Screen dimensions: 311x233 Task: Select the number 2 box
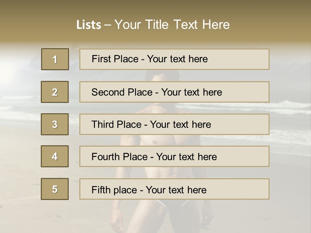[55, 92]
